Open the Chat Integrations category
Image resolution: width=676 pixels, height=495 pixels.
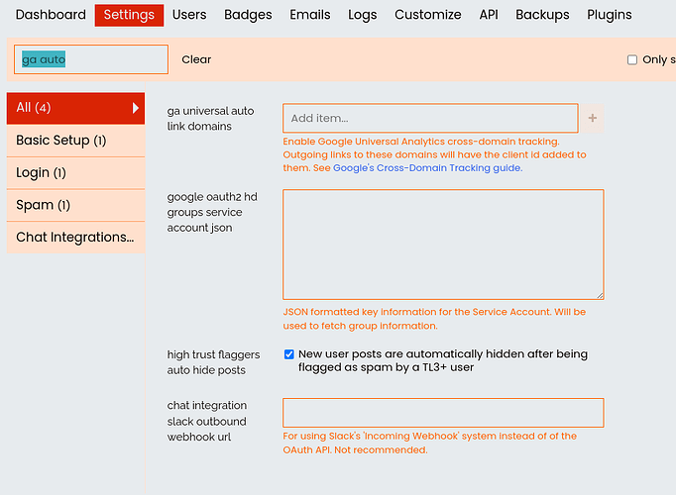click(75, 238)
